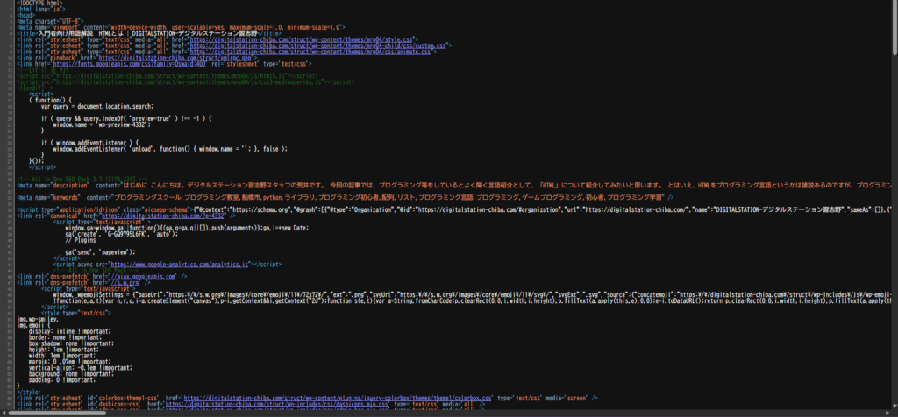Screen dimensions: 898x417
Task: Click the "window.name = 'wp-preview-4332';" line
Action: (102, 124)
